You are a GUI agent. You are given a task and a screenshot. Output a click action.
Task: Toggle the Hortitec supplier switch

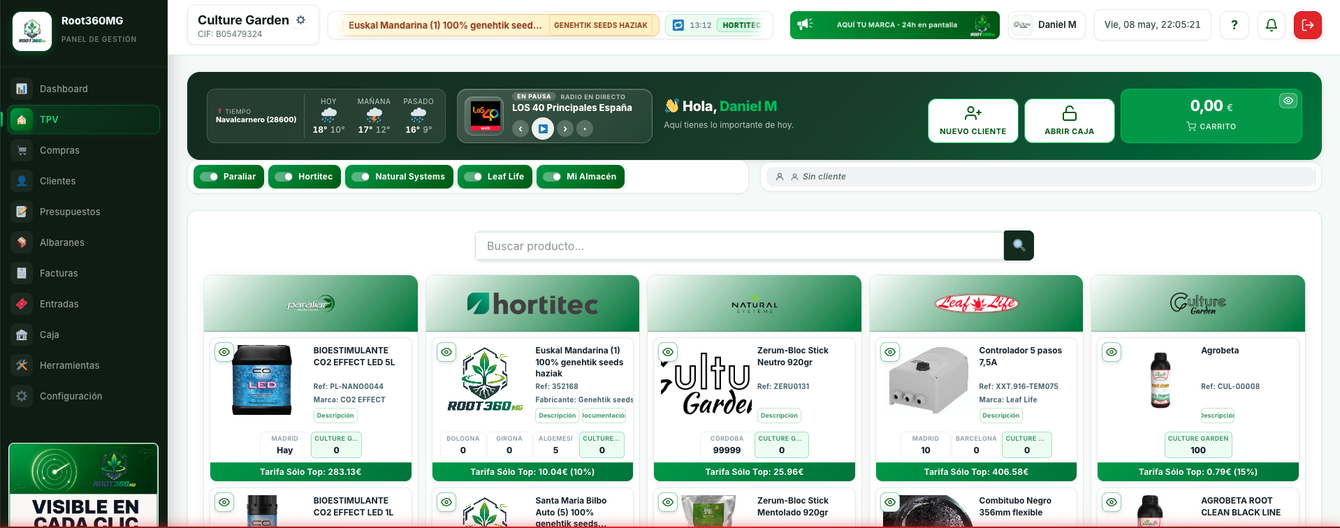pyautogui.click(x=284, y=177)
